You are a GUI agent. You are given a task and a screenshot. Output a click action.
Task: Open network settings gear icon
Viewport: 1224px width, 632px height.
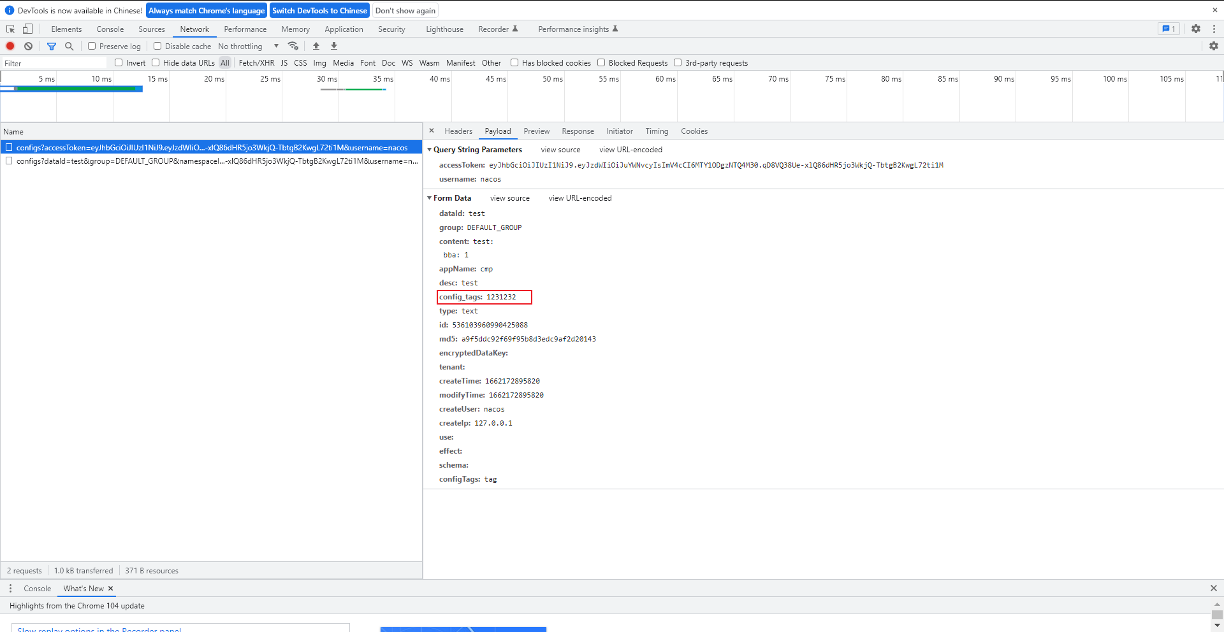point(1214,46)
